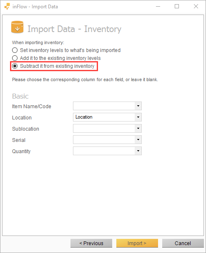206x253 pixels.
Task: Click the inFlow logo icon in title bar
Action: coord(7,7)
